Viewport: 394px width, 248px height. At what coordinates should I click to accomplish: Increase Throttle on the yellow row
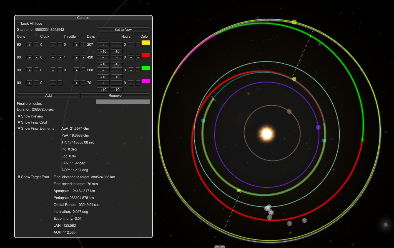76,45
